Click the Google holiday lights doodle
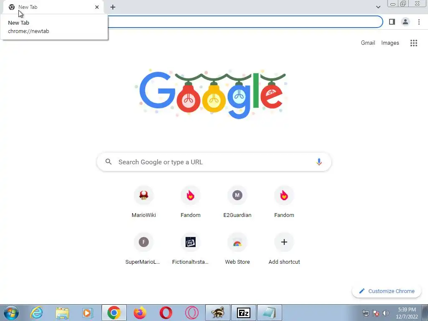 tap(211, 94)
